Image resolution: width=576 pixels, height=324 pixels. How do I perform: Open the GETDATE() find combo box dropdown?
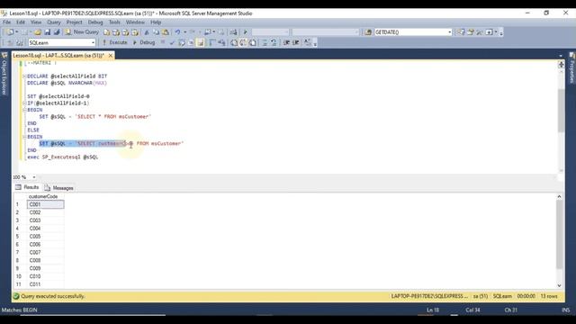[449, 32]
